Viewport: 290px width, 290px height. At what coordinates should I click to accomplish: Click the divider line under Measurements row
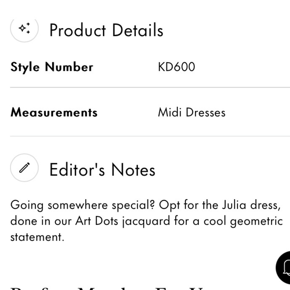[x=150, y=136]
